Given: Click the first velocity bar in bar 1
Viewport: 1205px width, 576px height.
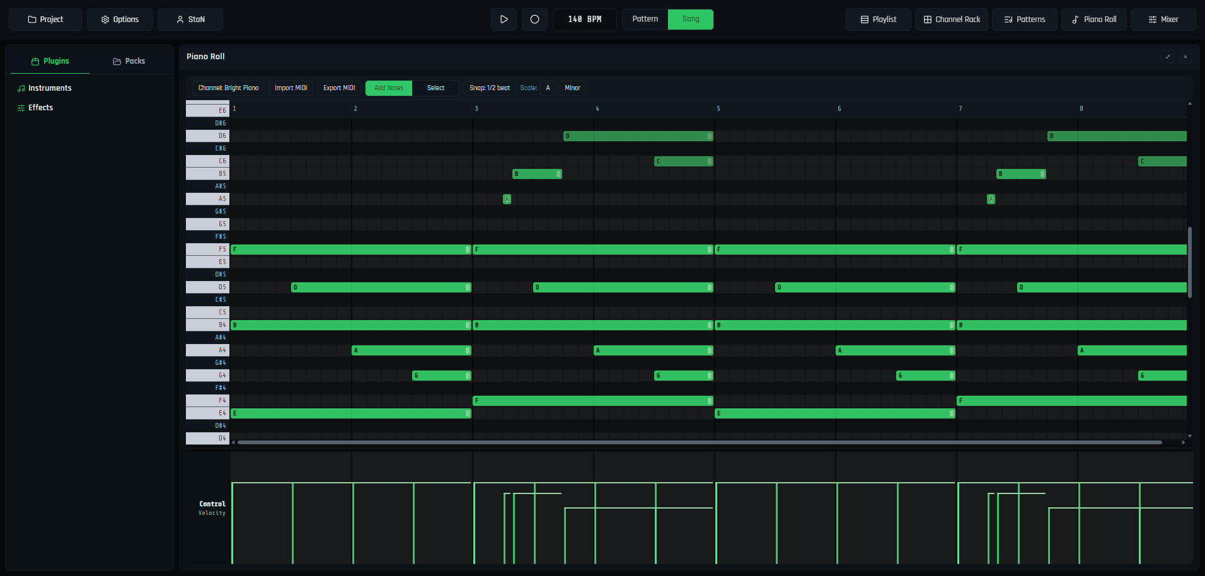Looking at the screenshot, I should tap(232, 523).
